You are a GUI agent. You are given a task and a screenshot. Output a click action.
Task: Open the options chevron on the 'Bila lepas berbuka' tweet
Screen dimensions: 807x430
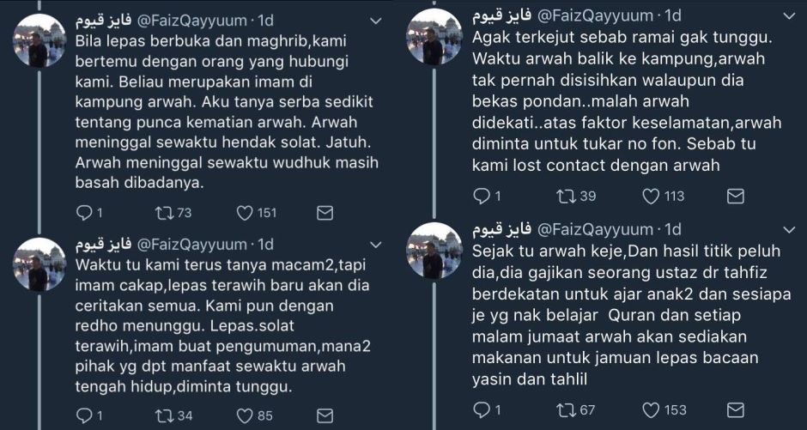pyautogui.click(x=376, y=21)
